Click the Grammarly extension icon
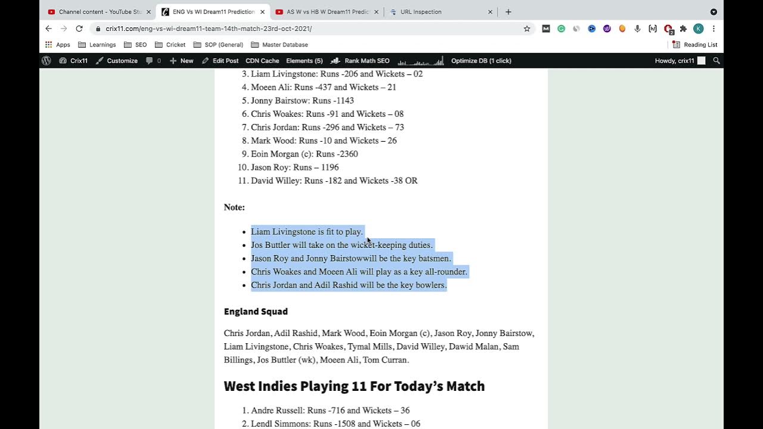The height and width of the screenshot is (429, 763). pyautogui.click(x=561, y=29)
